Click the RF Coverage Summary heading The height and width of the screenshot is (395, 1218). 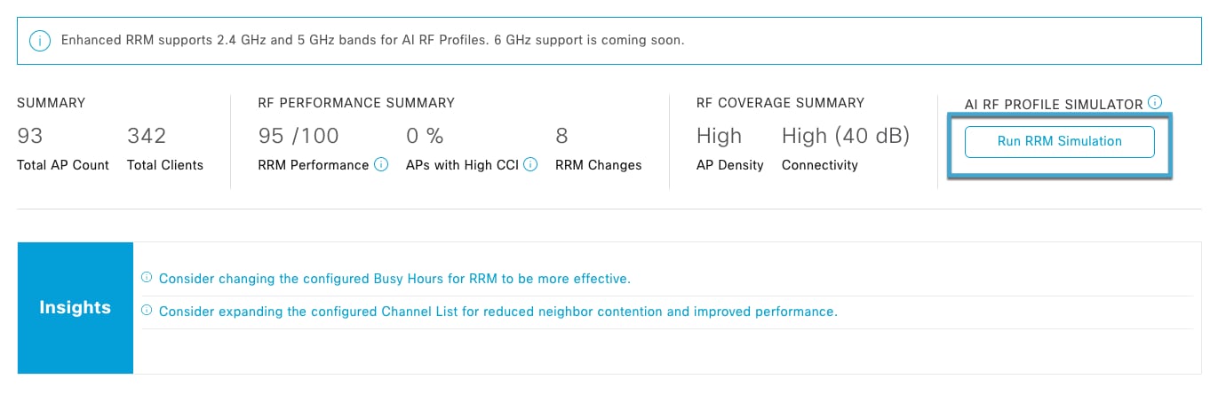point(780,103)
